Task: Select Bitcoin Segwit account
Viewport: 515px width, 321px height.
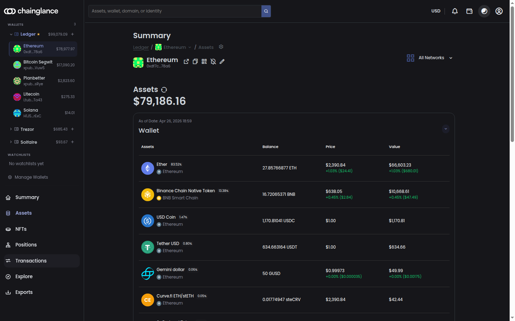Action: click(x=43, y=65)
